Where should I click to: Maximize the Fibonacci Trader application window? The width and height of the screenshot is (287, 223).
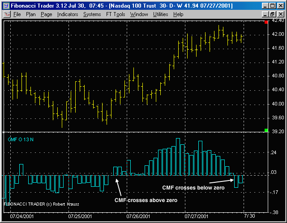[x=272, y=5]
